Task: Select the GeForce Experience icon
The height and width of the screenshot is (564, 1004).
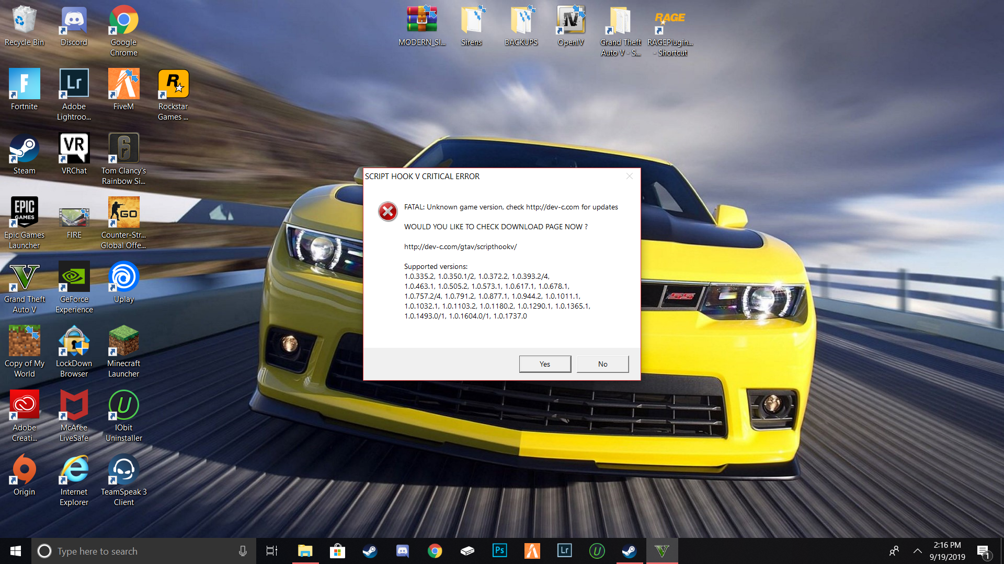Action: [x=74, y=278]
